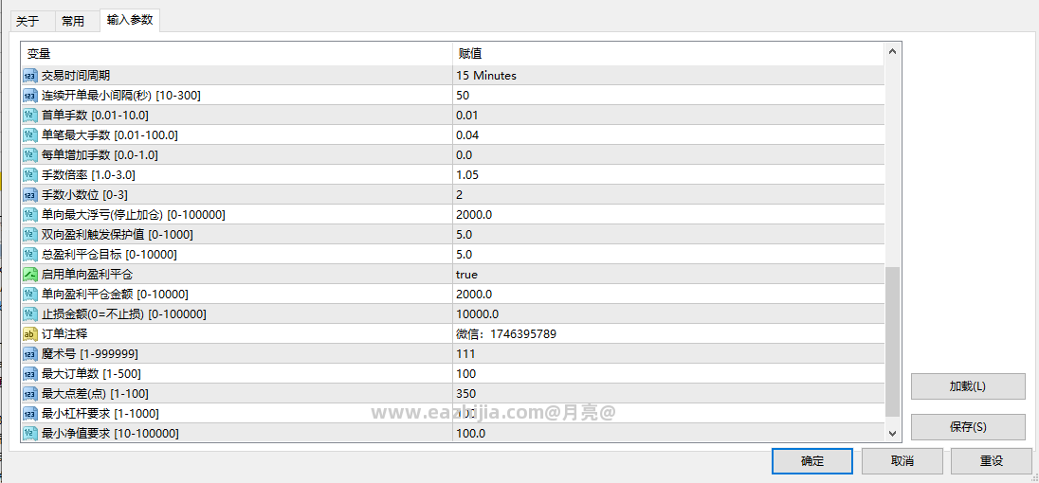1039x483 pixels.
Task: Click the 重设 button
Action: (x=992, y=461)
